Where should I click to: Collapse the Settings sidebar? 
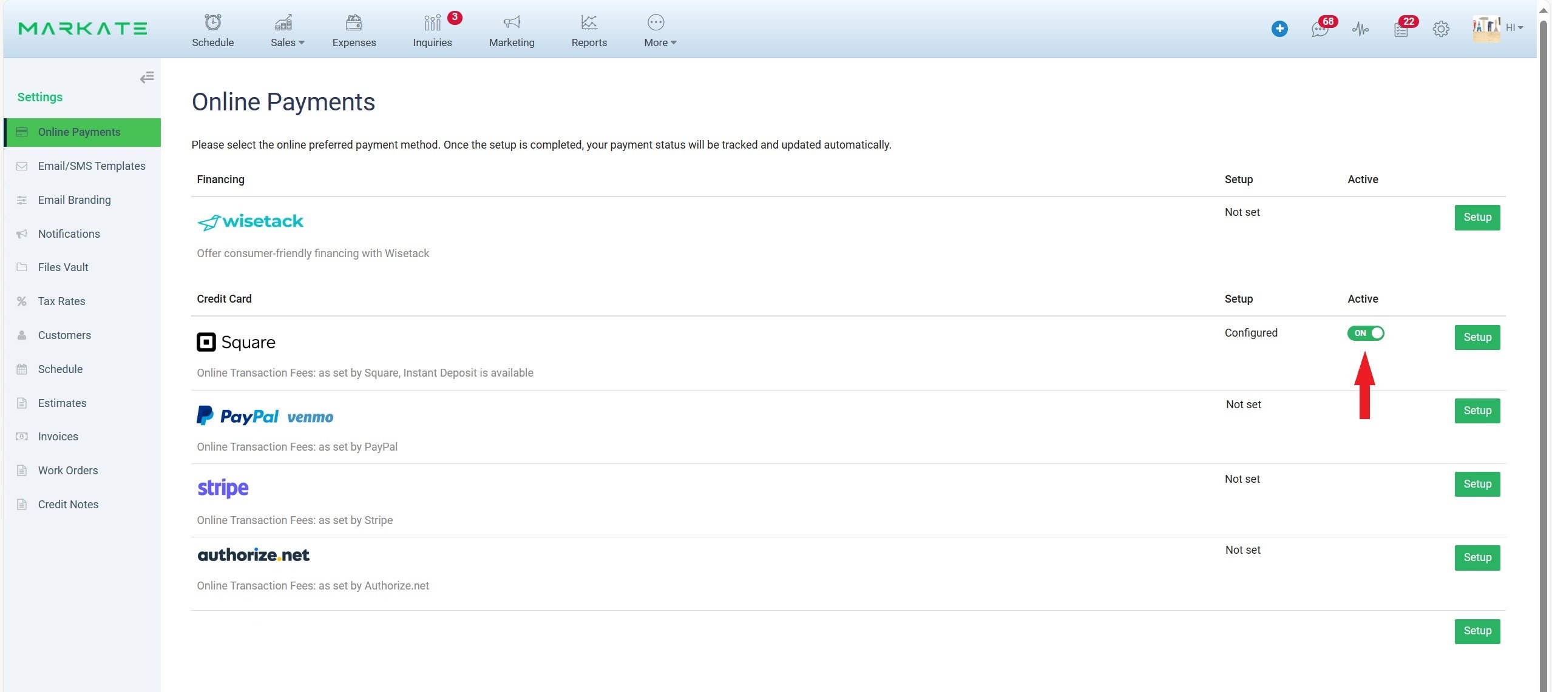click(147, 77)
